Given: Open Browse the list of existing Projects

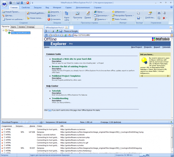Looking at the screenshot, I should coord(70,66).
